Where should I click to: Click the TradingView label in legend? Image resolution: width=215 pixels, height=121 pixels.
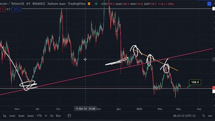(77, 4)
